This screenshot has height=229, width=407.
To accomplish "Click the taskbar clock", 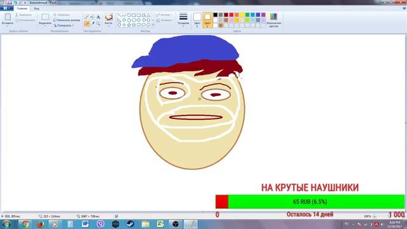I will point(396,225).
